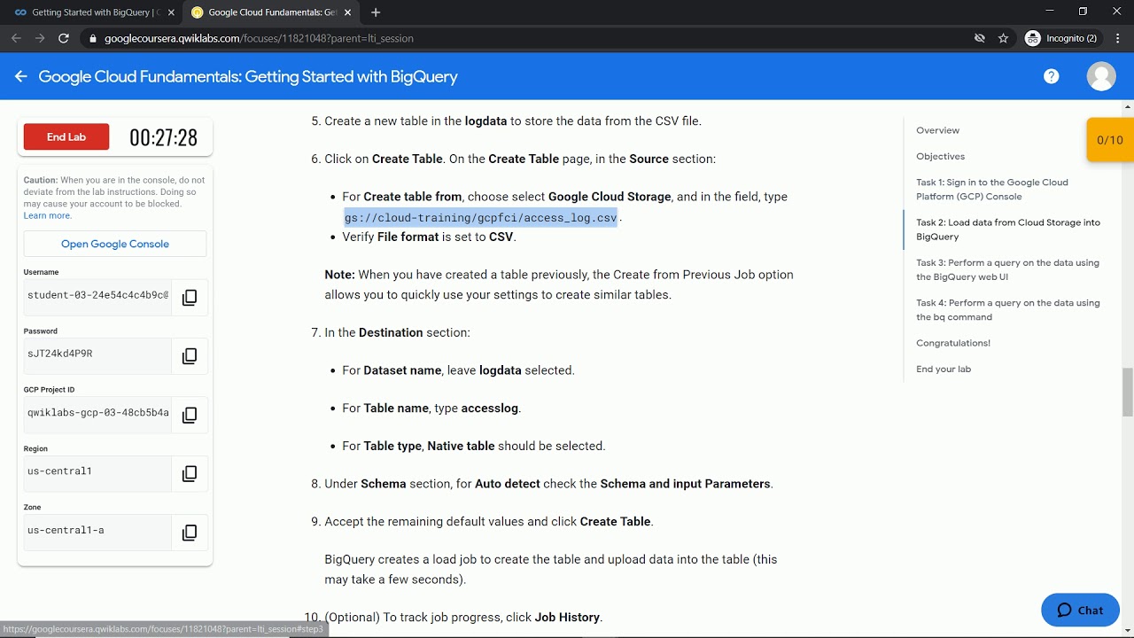Open the user account avatar
Image resolution: width=1134 pixels, height=638 pixels.
[1101, 76]
